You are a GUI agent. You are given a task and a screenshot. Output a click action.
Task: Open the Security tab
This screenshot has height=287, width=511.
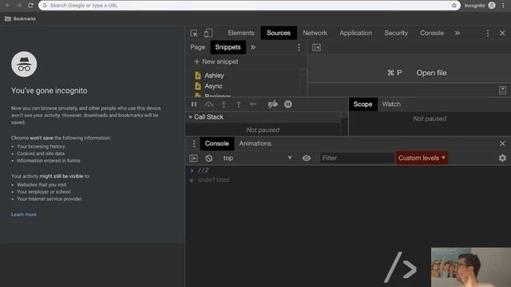(x=396, y=33)
